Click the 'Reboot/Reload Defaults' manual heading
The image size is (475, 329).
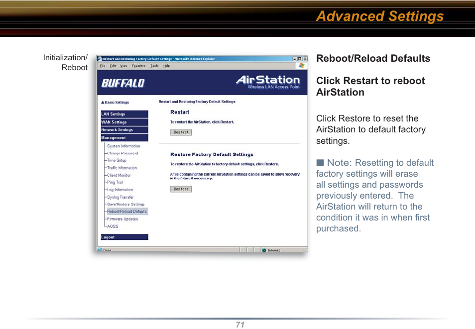[x=373, y=58]
